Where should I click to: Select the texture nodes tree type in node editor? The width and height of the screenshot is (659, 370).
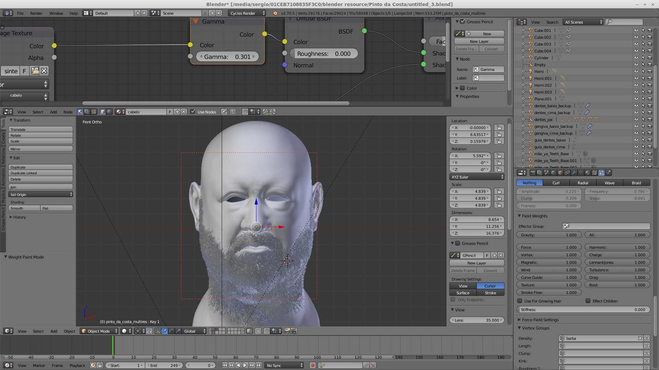click(x=94, y=112)
